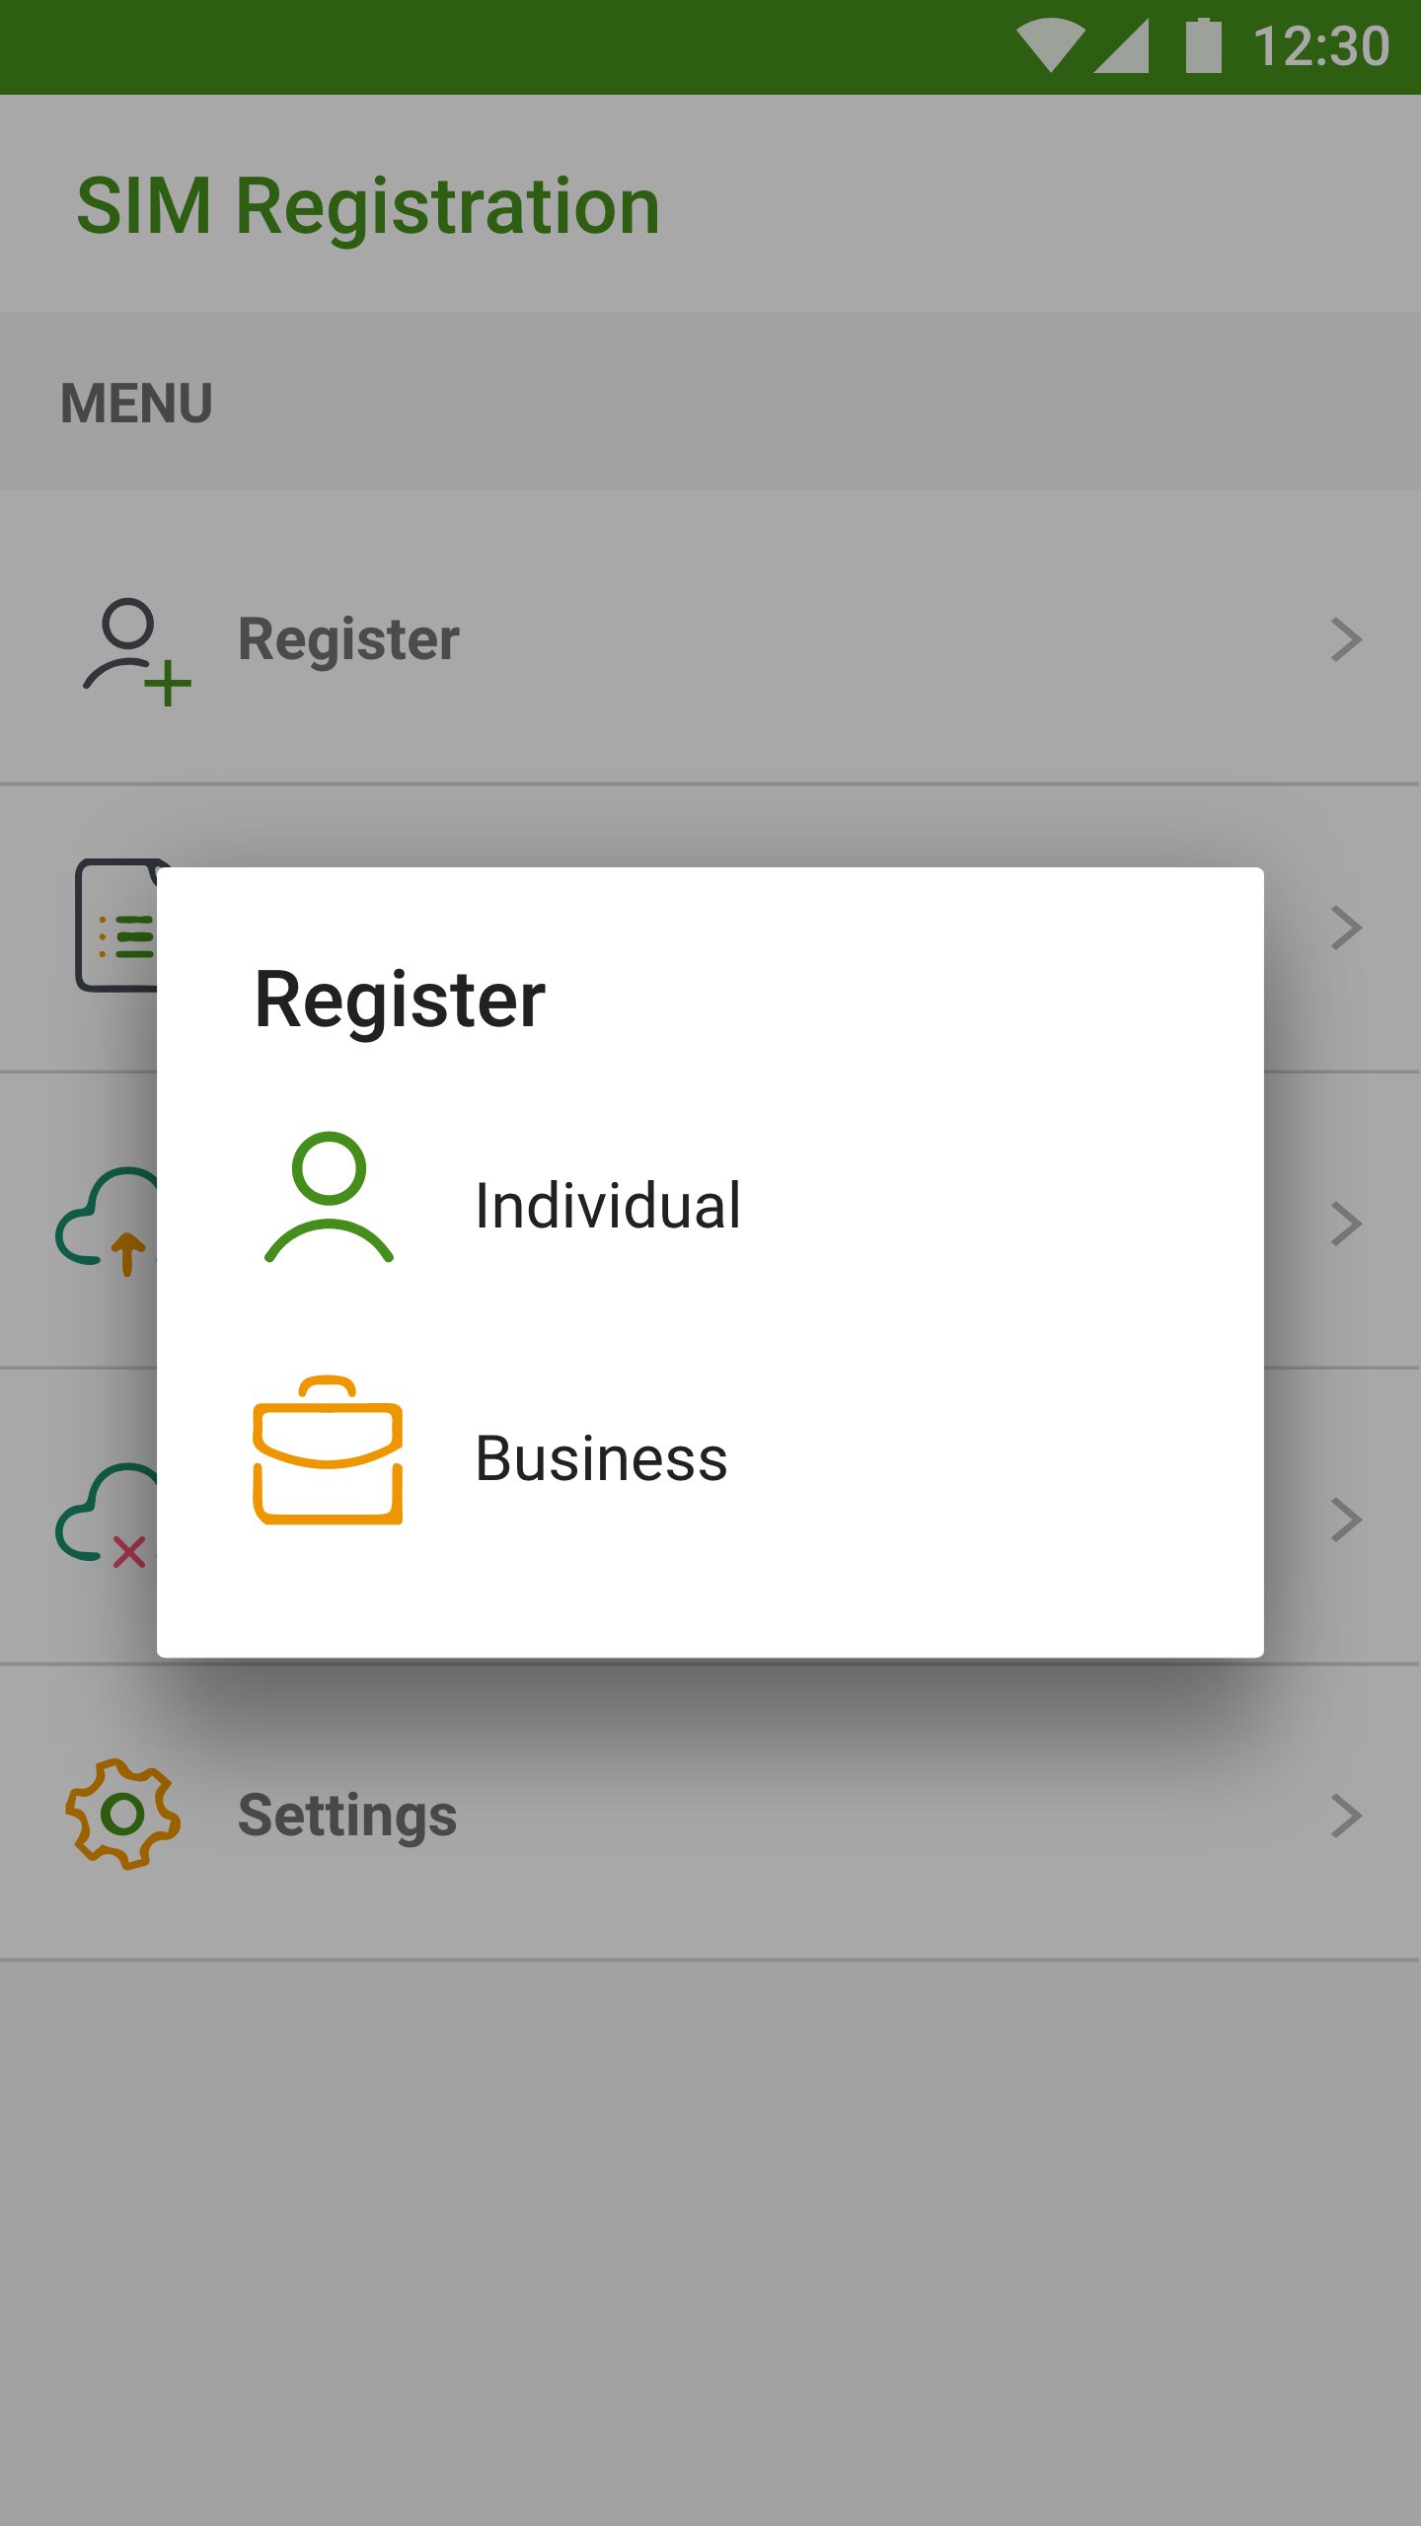Viewport: 1421px width, 2526px height.
Task: Tap the Wi-Fi status bar icon
Action: [x=1050, y=45]
